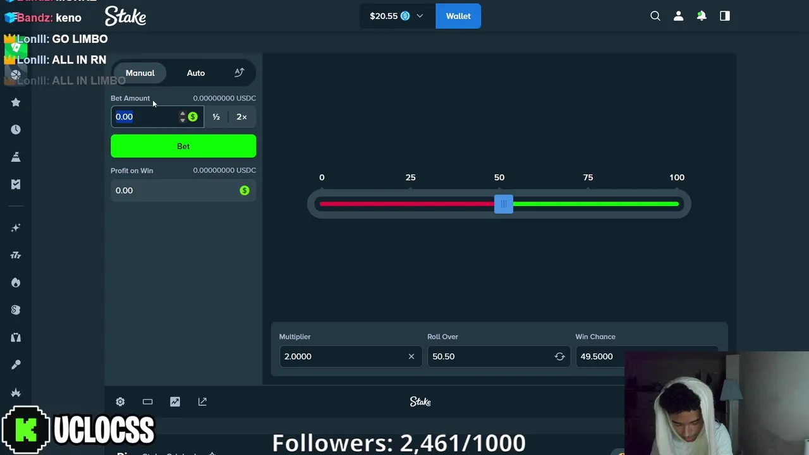This screenshot has height=455, width=809.
Task: Open Slots 777 icon in sidebar
Action: [x=16, y=255]
